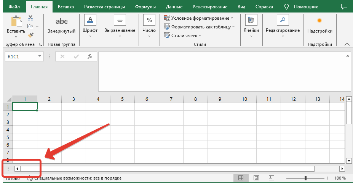Click the Cancel X formula bar icon
The width and height of the screenshot is (353, 183).
(62, 56)
